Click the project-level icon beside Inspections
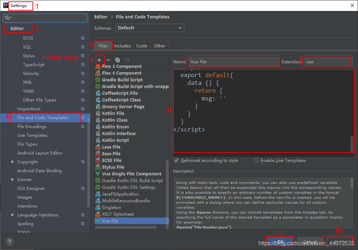 (x=83, y=109)
